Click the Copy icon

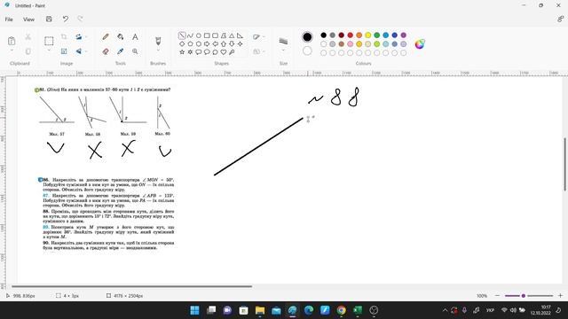click(28, 51)
